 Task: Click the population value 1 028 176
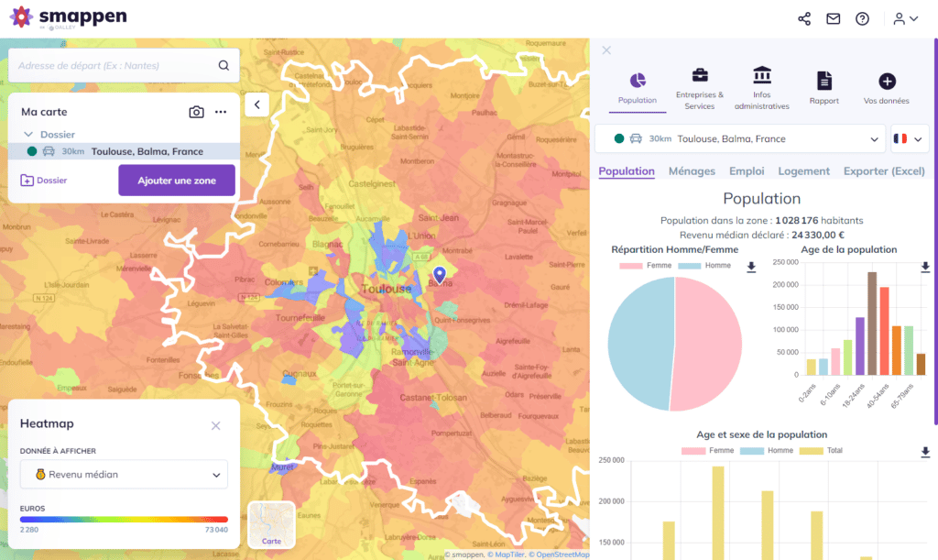pos(796,220)
